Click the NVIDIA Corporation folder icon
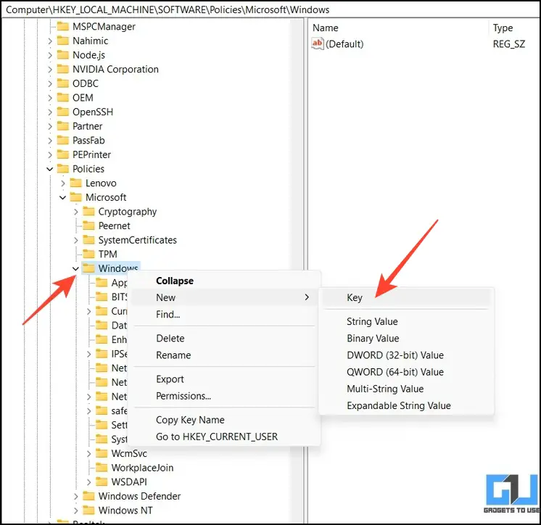 [x=63, y=70]
